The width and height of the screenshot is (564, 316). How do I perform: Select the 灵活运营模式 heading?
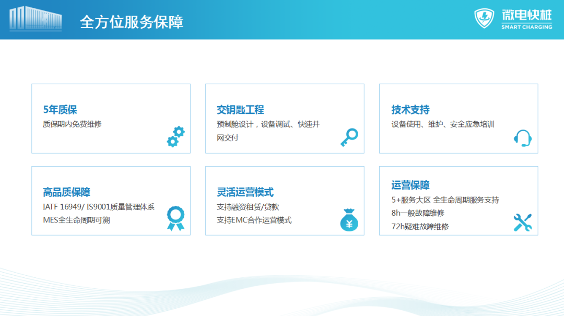(245, 192)
